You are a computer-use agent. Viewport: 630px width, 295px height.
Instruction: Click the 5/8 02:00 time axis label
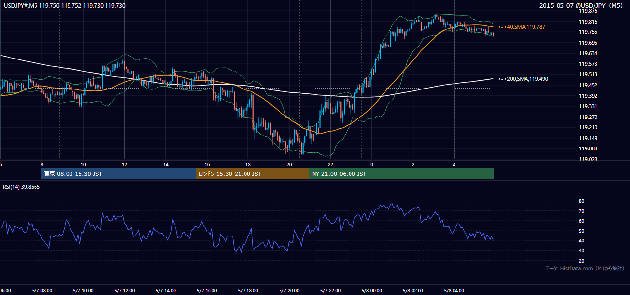(413, 291)
